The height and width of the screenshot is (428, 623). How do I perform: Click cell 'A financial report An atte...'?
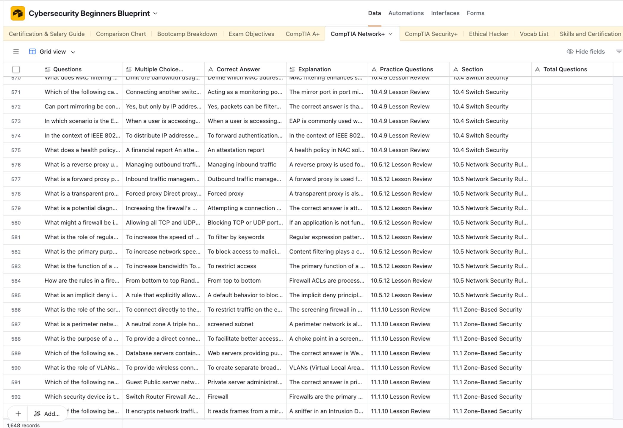164,150
